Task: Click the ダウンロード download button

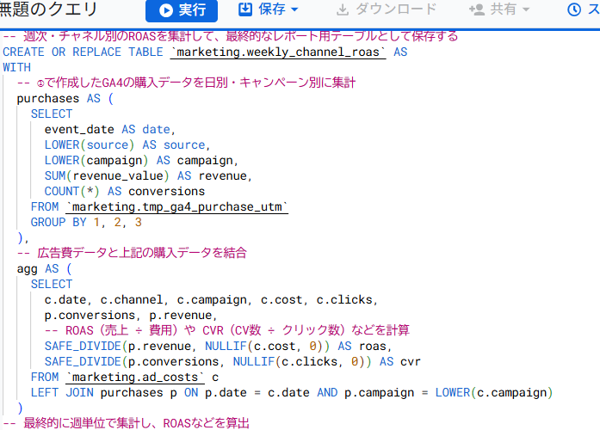Action: [x=387, y=9]
